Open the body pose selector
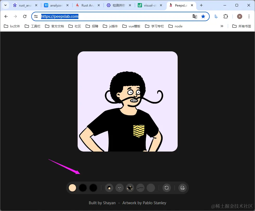 click(130, 188)
